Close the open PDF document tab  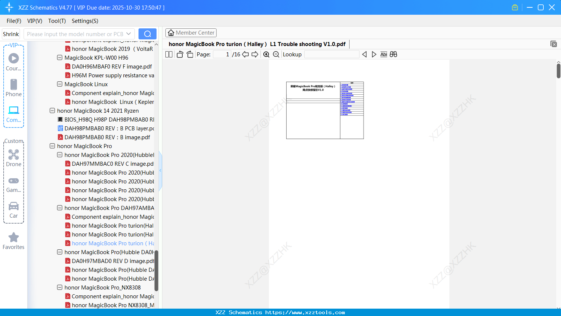(554, 44)
